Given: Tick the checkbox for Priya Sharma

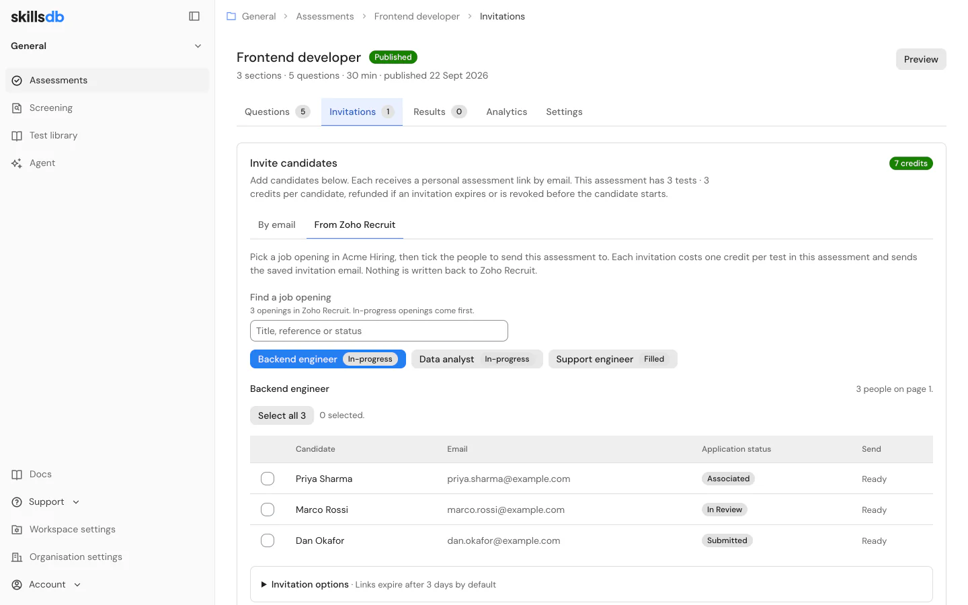Looking at the screenshot, I should [x=268, y=479].
